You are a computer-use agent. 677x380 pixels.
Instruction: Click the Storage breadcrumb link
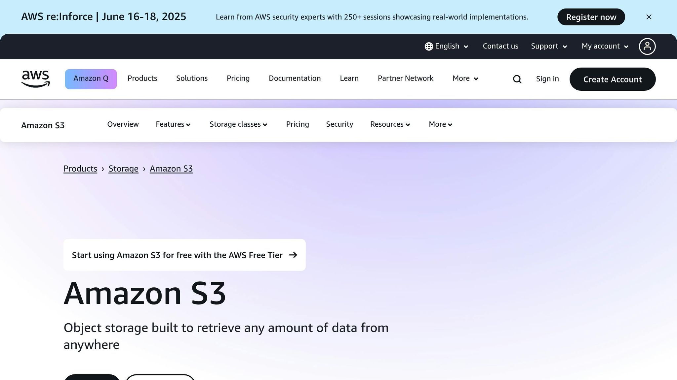tap(123, 169)
